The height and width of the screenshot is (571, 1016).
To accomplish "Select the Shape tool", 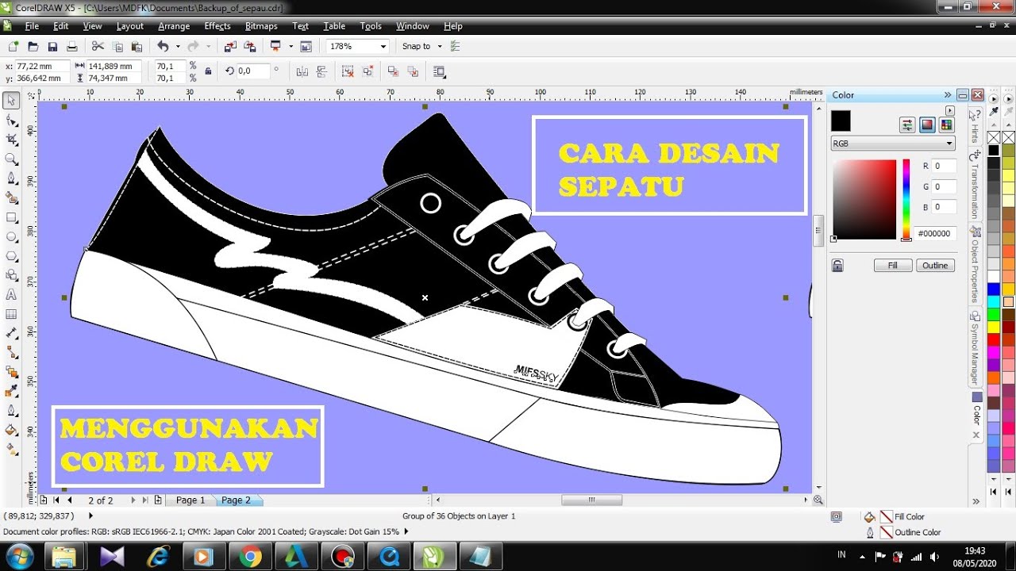I will pyautogui.click(x=11, y=120).
